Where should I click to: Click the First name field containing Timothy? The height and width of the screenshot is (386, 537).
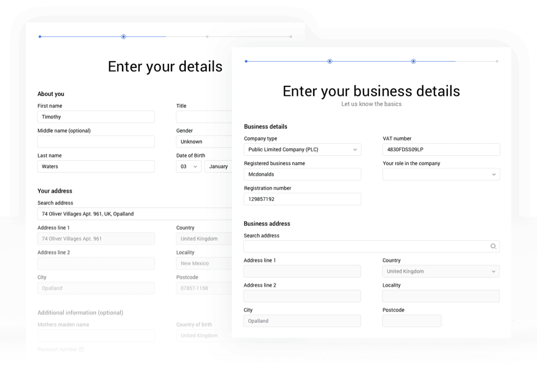point(96,116)
